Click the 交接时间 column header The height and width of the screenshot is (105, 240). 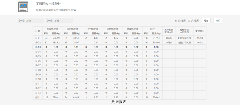200,31
